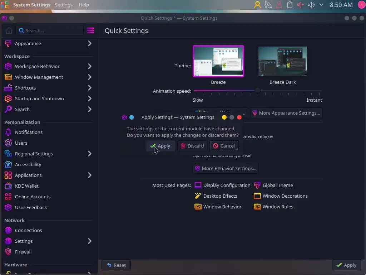Open the Settings menu
366x275 pixels.
click(64, 5)
